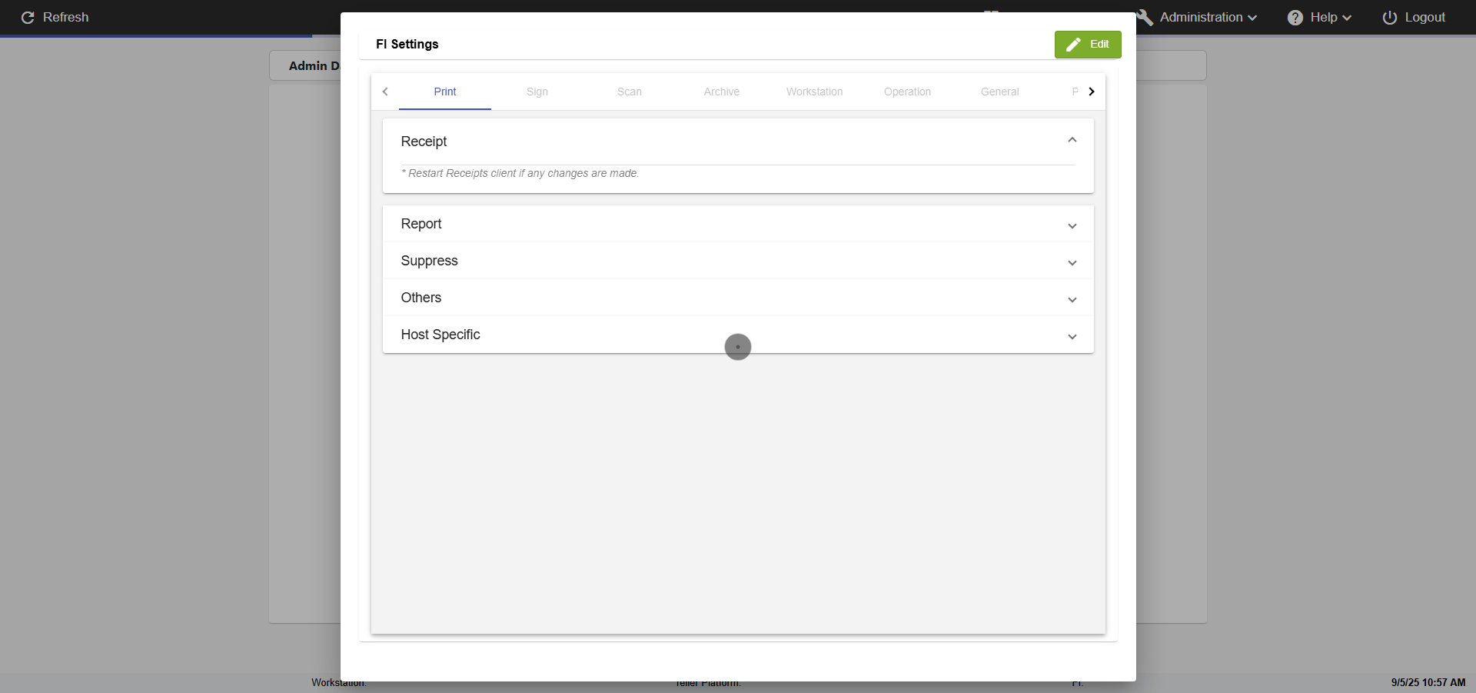The image size is (1476, 693).
Task: Click the Logout power icon
Action: point(1390,18)
